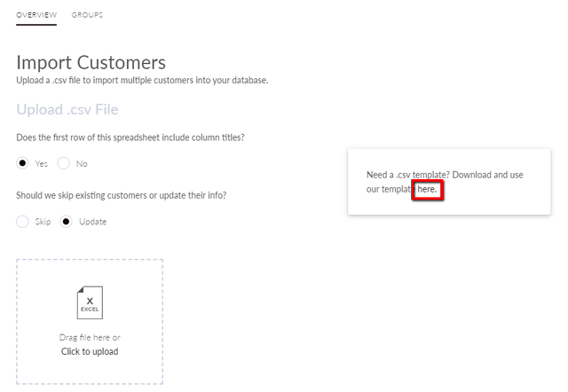
Task: Choose the No radio button
Action: [63, 163]
